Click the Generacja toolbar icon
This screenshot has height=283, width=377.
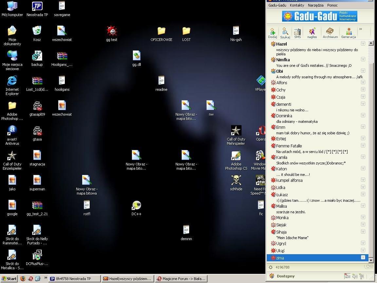point(349,33)
